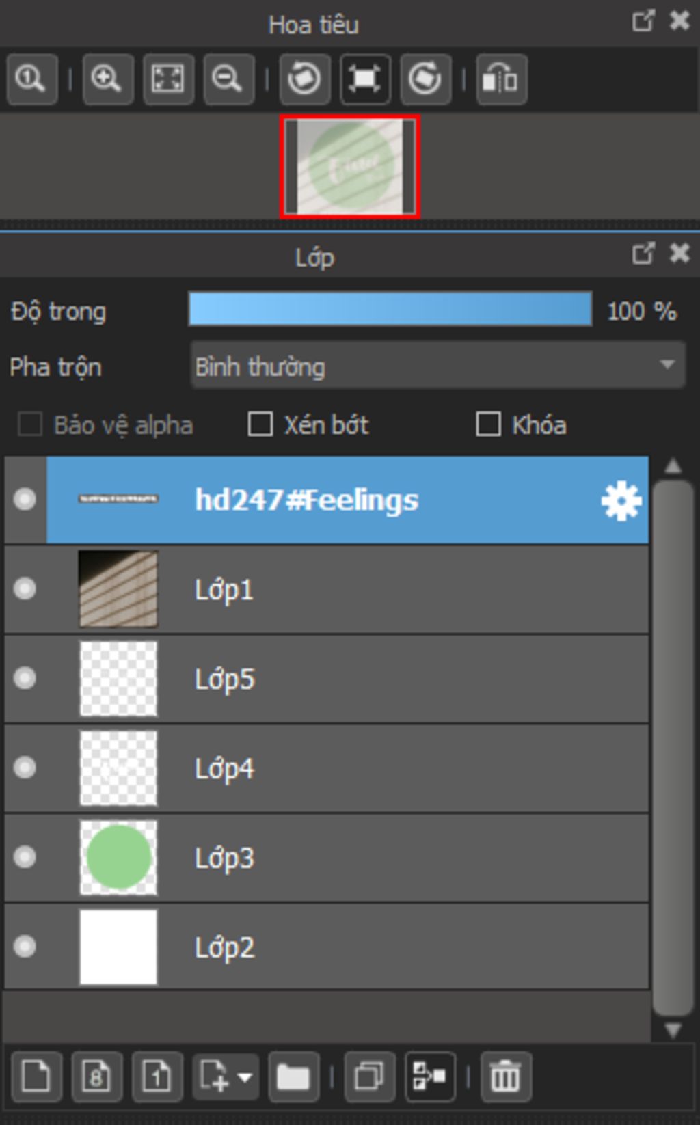Tick the Khóa lock checkbox
This screenshot has height=1125, width=700.
(488, 424)
